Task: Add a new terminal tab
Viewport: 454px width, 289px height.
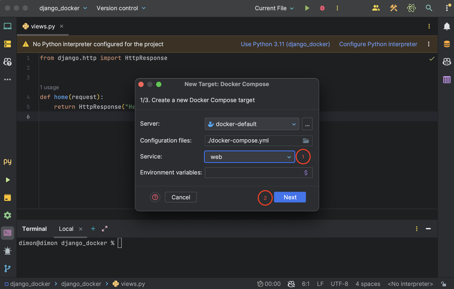Action: click(x=93, y=229)
